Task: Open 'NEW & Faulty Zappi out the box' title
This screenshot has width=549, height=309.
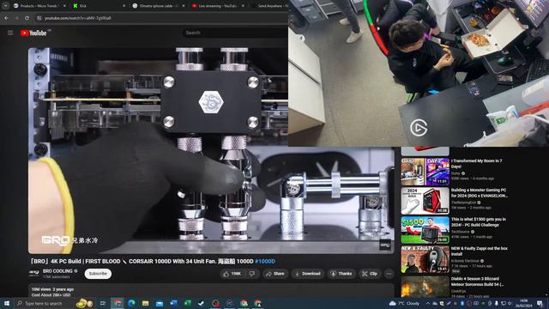Action: pos(480,251)
